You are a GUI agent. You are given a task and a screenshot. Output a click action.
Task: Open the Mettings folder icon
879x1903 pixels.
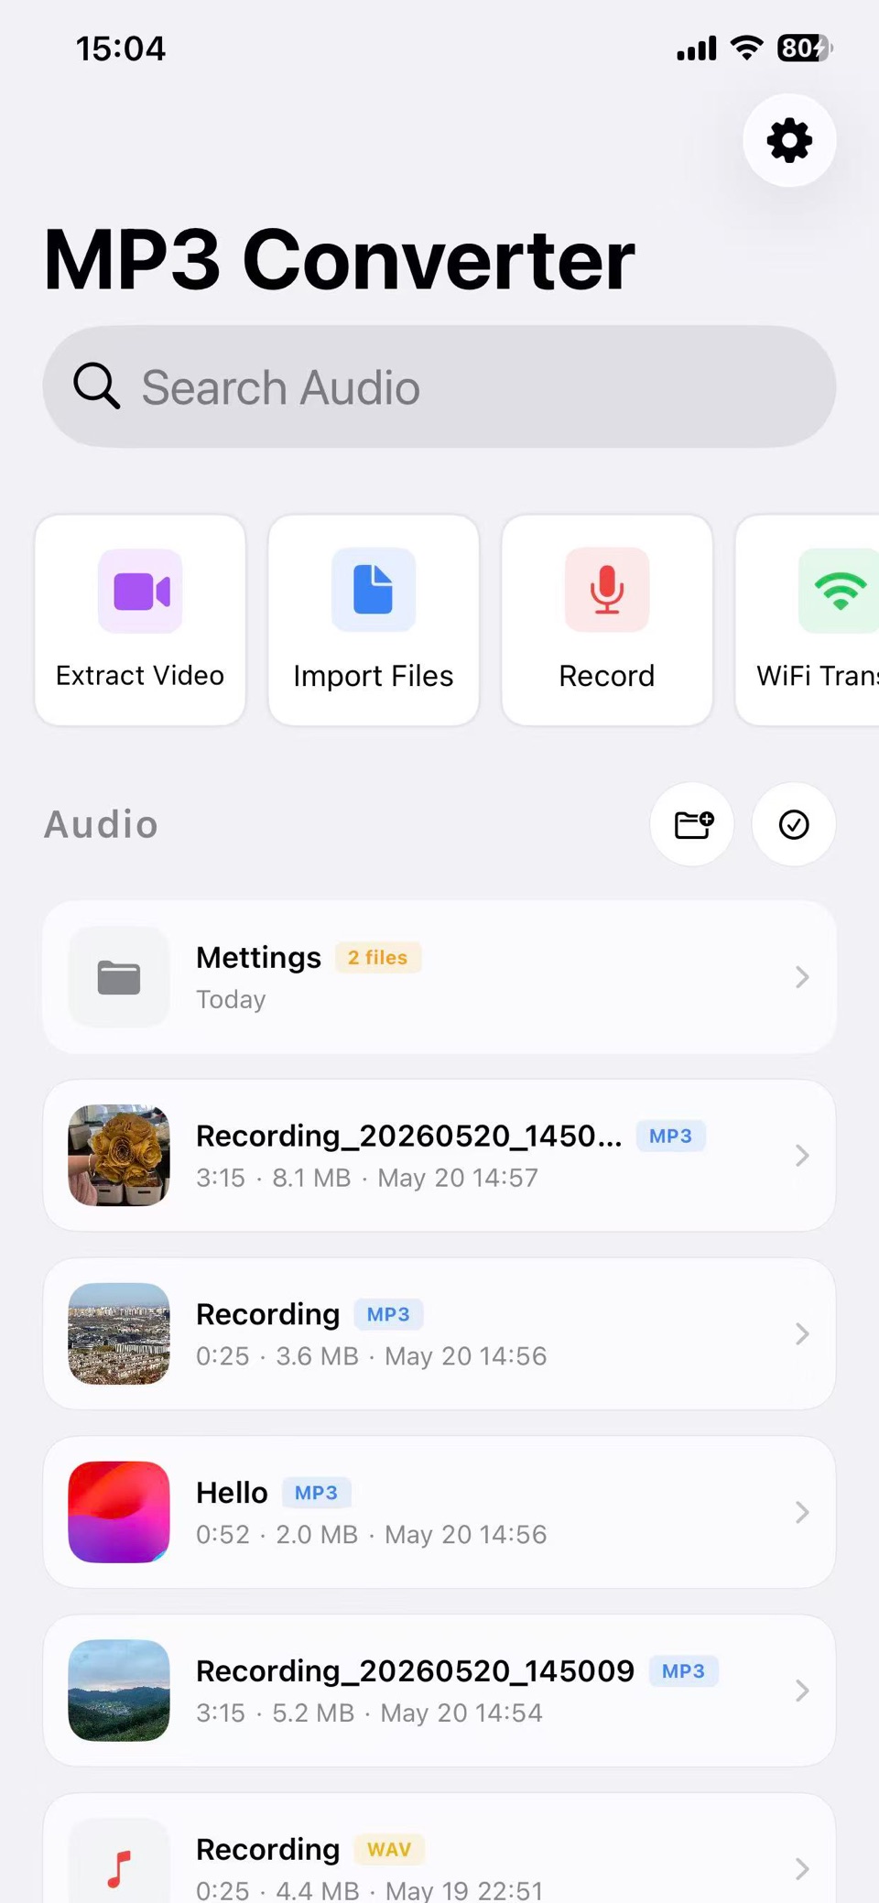tap(119, 977)
